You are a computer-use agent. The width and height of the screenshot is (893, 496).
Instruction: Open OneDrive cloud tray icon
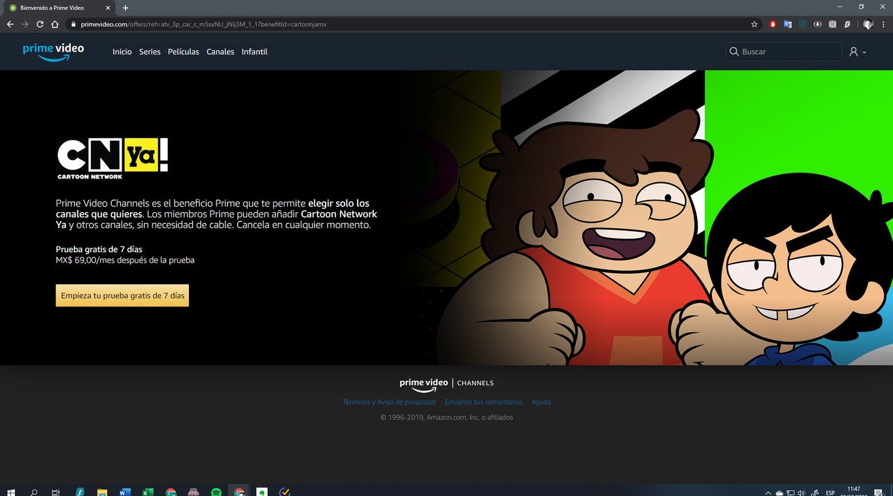(779, 493)
